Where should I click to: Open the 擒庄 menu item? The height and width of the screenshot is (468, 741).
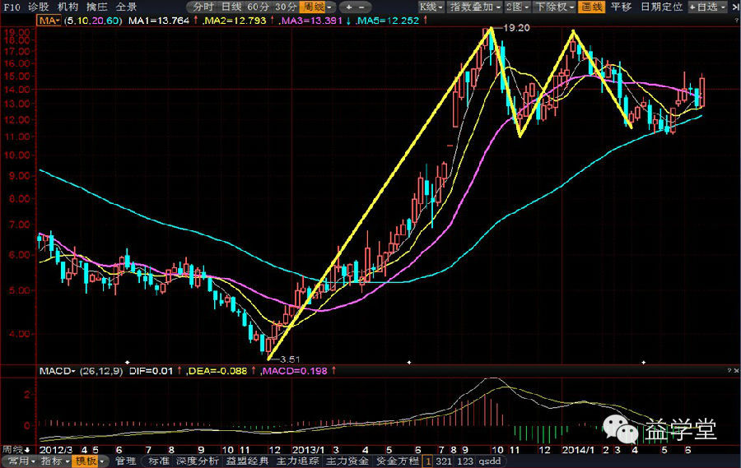click(x=97, y=7)
